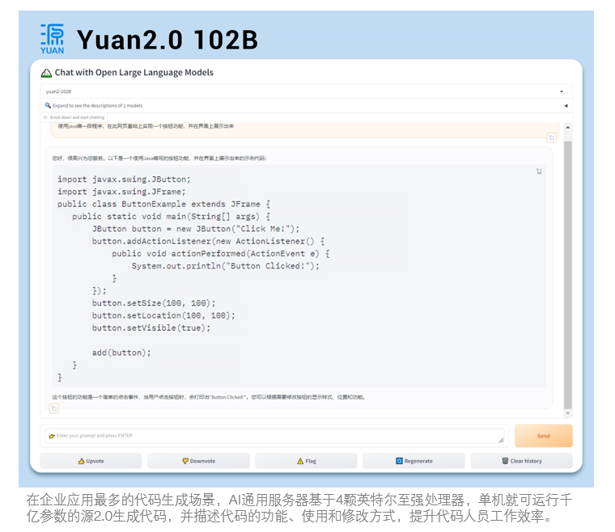Click the chat vertical scrollbar thumb
The width and height of the screenshot is (615, 532).
tap(567, 275)
